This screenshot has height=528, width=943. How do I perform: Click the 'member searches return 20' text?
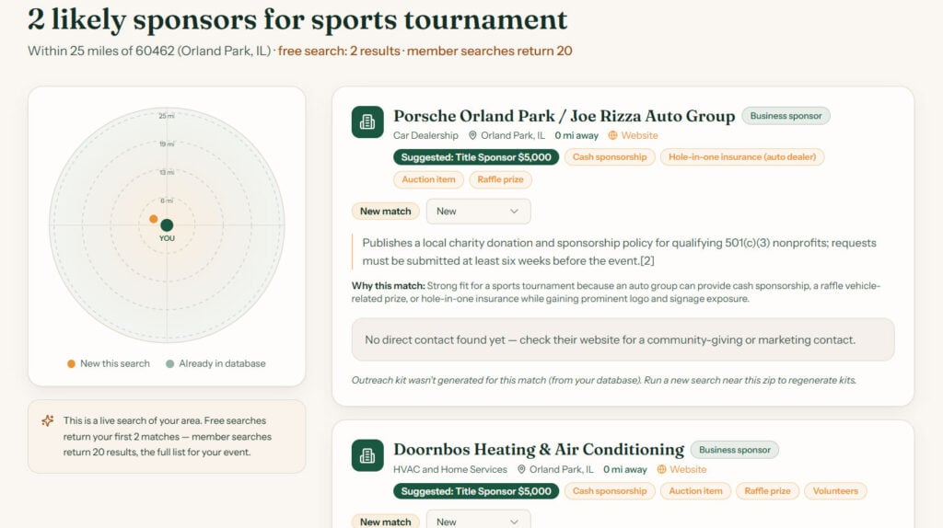coord(490,52)
